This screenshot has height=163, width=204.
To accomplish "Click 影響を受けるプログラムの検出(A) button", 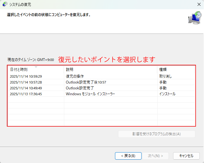I will coord(156,134).
